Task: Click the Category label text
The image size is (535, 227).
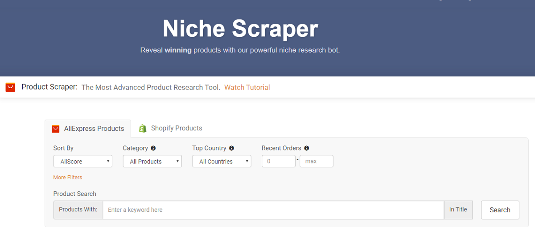Action: (x=135, y=148)
